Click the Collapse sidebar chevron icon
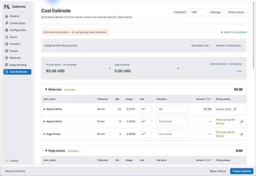This screenshot has height=176, width=256. (x=7, y=161)
